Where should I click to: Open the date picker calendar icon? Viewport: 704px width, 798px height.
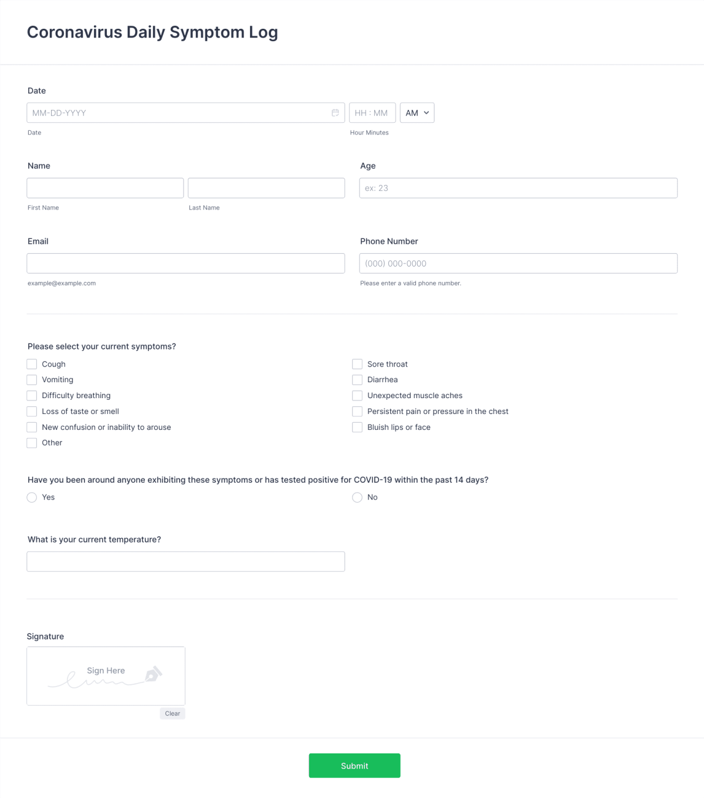tap(336, 112)
